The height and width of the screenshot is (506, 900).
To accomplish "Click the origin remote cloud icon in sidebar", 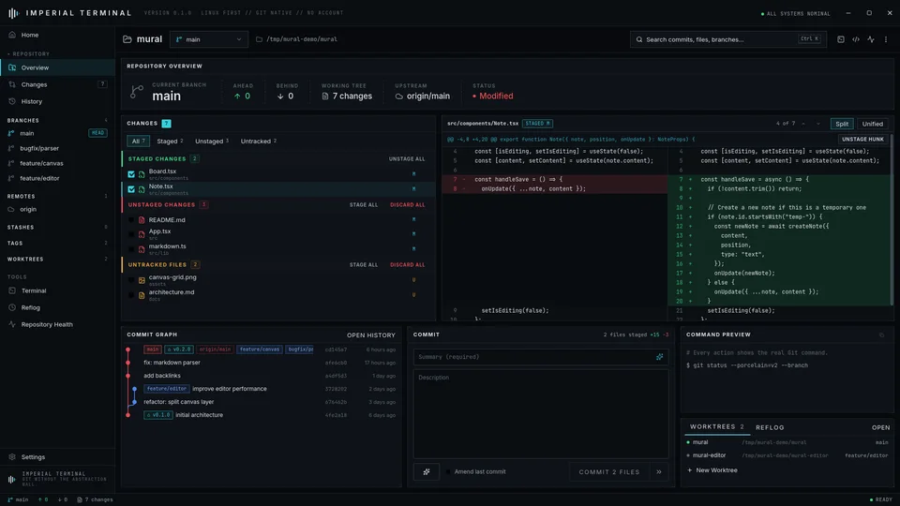I will click(11, 209).
